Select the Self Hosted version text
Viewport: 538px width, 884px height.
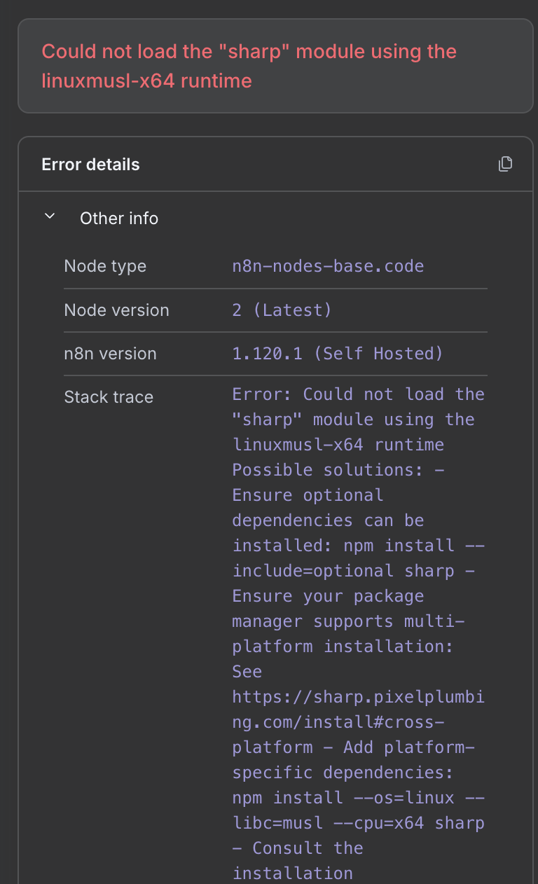pos(382,354)
